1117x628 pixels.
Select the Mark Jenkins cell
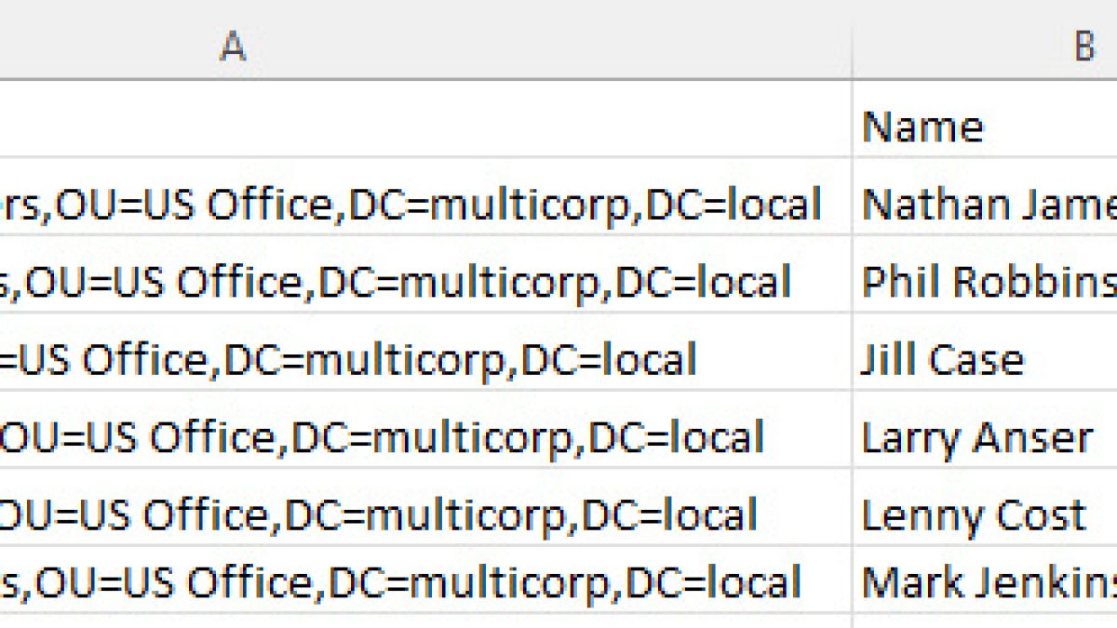pos(985,582)
